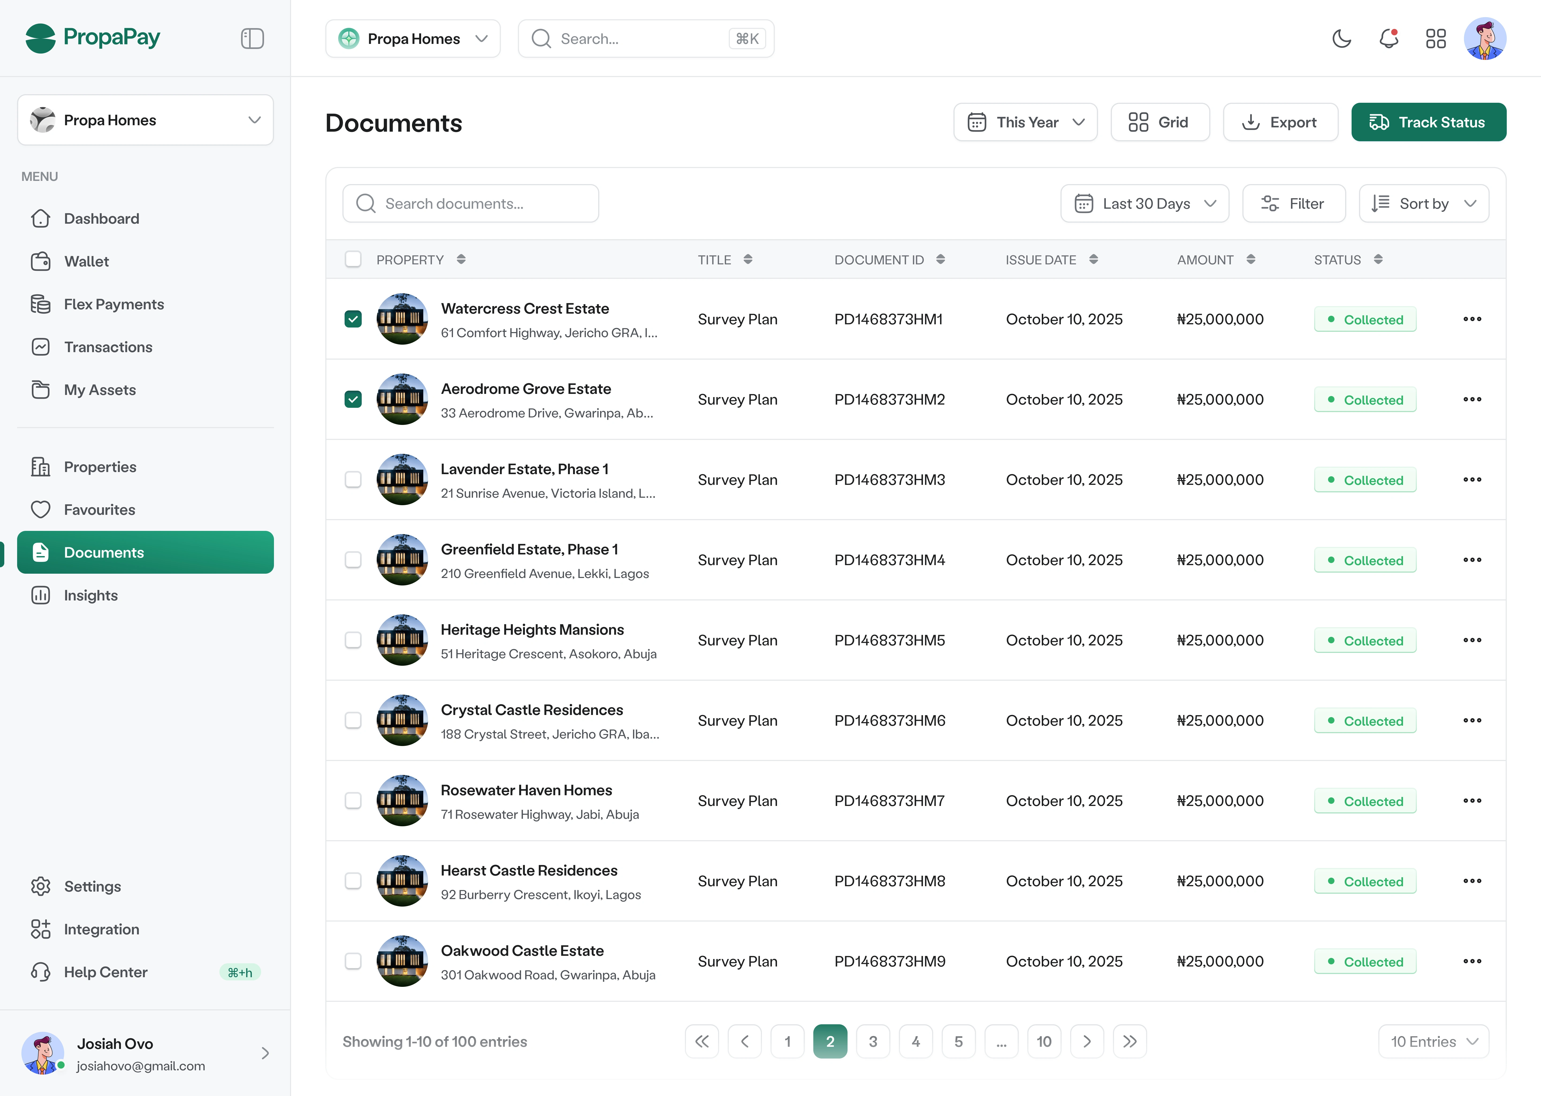
Task: Open Wallet in the sidebar menu
Action: point(86,261)
